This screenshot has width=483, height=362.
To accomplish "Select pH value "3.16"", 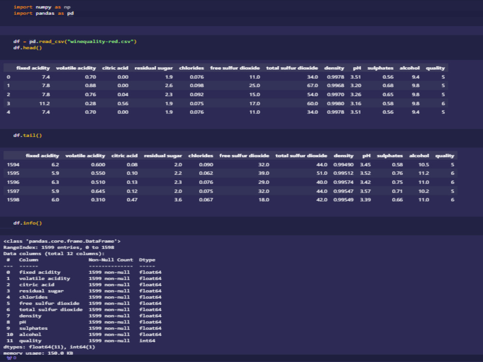I will pos(355,104).
